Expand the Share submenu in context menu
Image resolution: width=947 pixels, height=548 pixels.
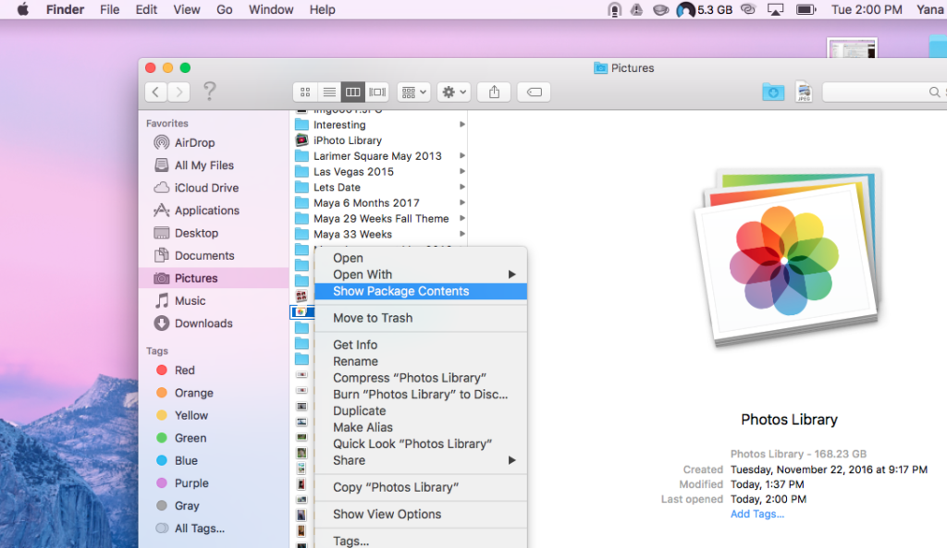pyautogui.click(x=421, y=460)
